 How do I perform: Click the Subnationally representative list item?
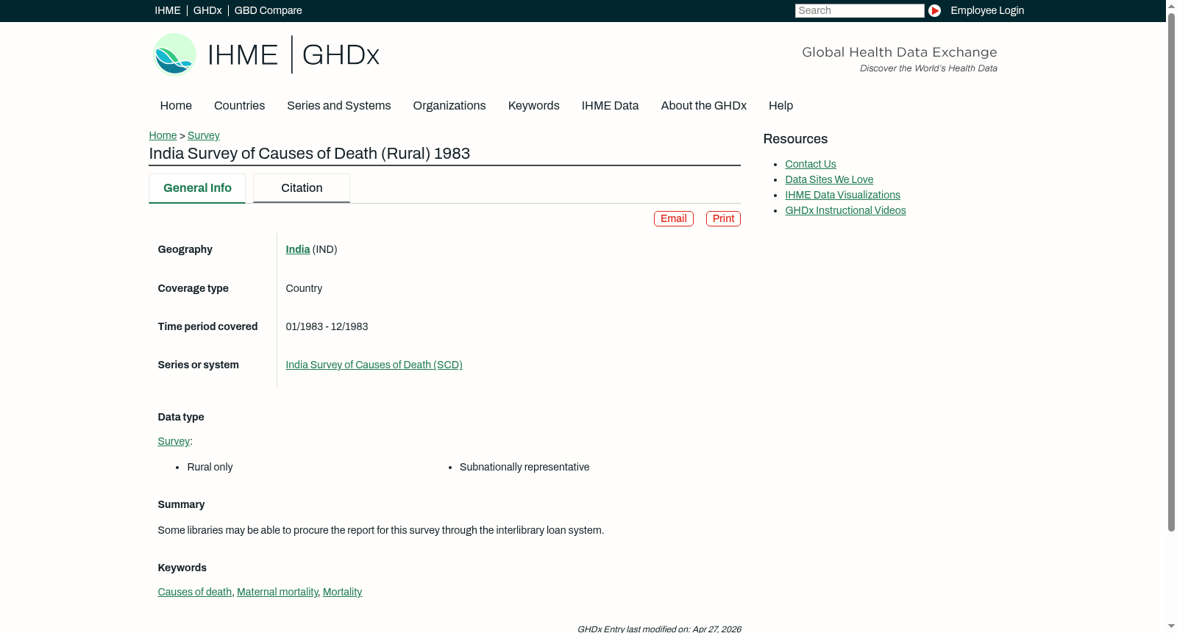coord(525,467)
